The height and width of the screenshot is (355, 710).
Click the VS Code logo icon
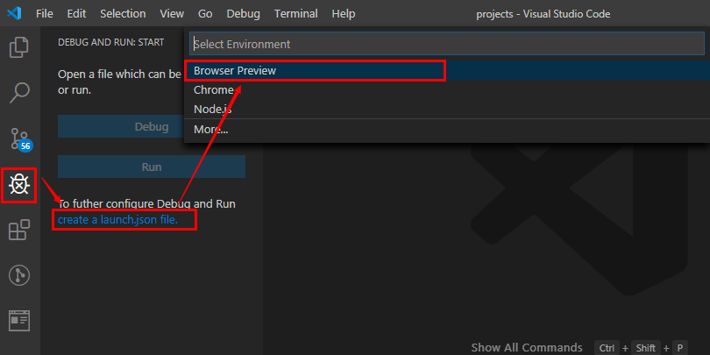point(15,13)
